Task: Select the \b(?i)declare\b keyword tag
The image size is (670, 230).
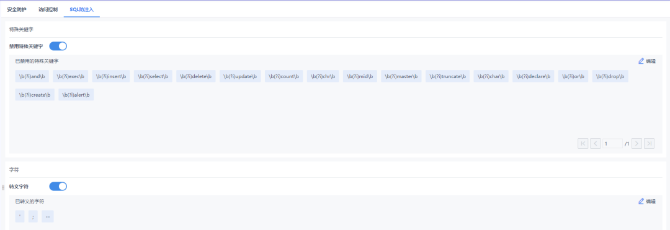Action: point(534,76)
